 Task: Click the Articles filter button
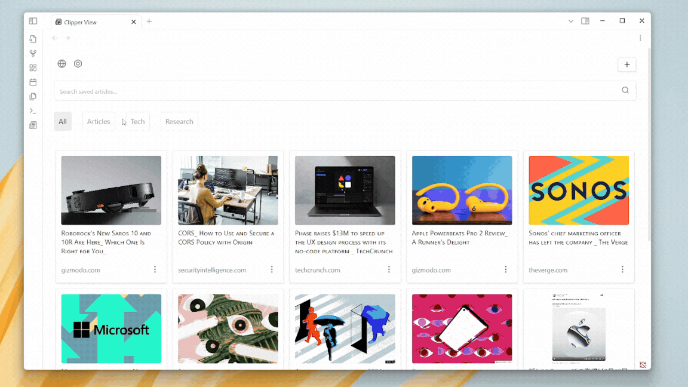(x=99, y=121)
